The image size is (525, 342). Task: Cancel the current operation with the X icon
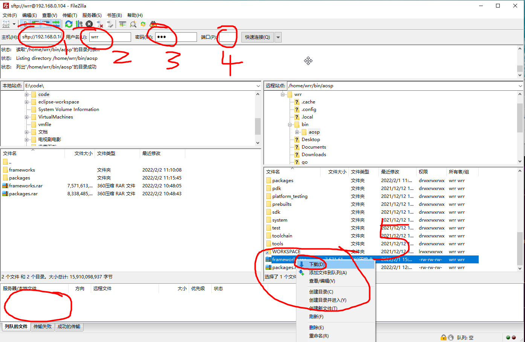pos(89,24)
